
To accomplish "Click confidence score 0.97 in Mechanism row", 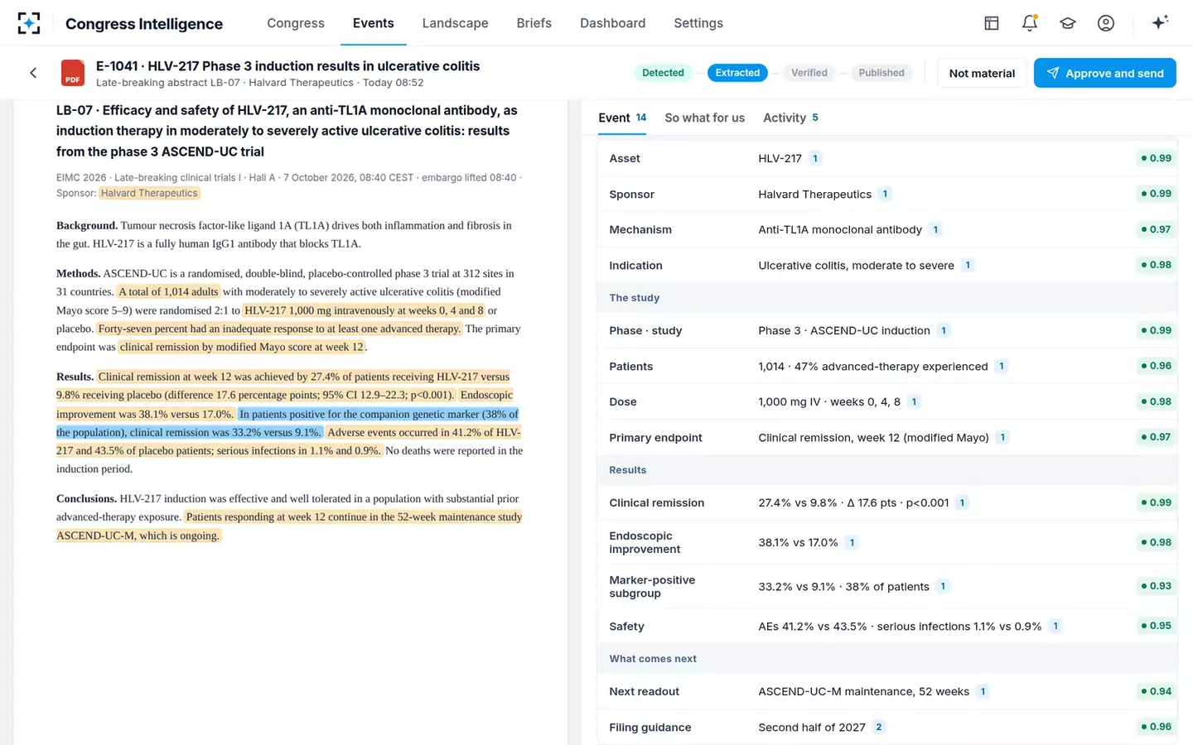I will [x=1157, y=229].
